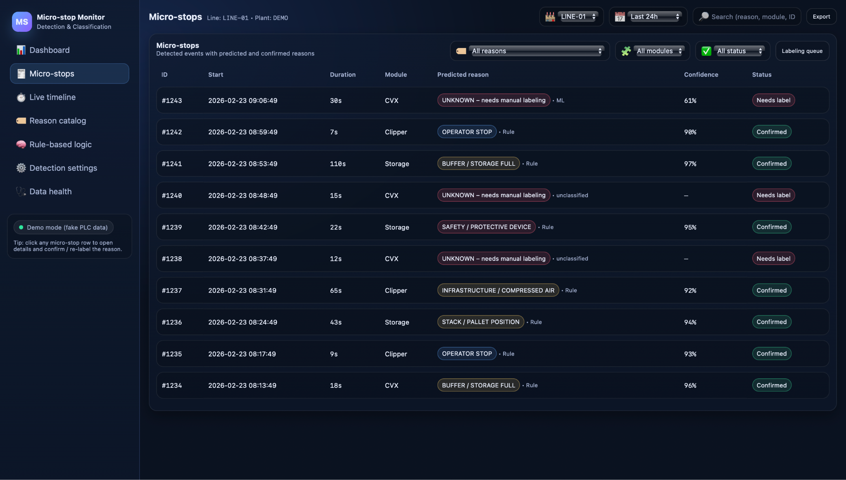This screenshot has height=480, width=846.
Task: Click the Detection settings gear icon
Action: point(21,168)
